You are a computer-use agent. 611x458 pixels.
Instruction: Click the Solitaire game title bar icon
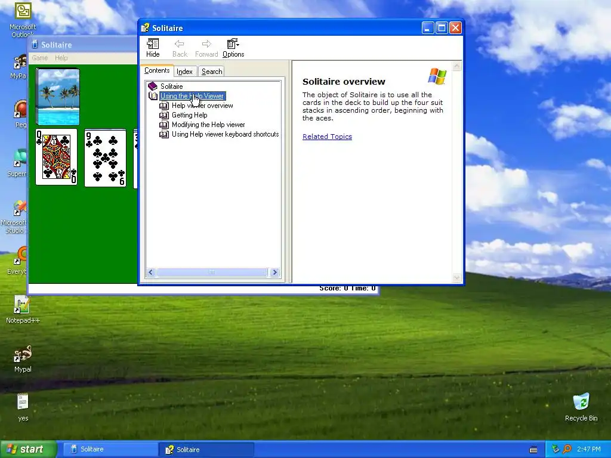tap(34, 45)
